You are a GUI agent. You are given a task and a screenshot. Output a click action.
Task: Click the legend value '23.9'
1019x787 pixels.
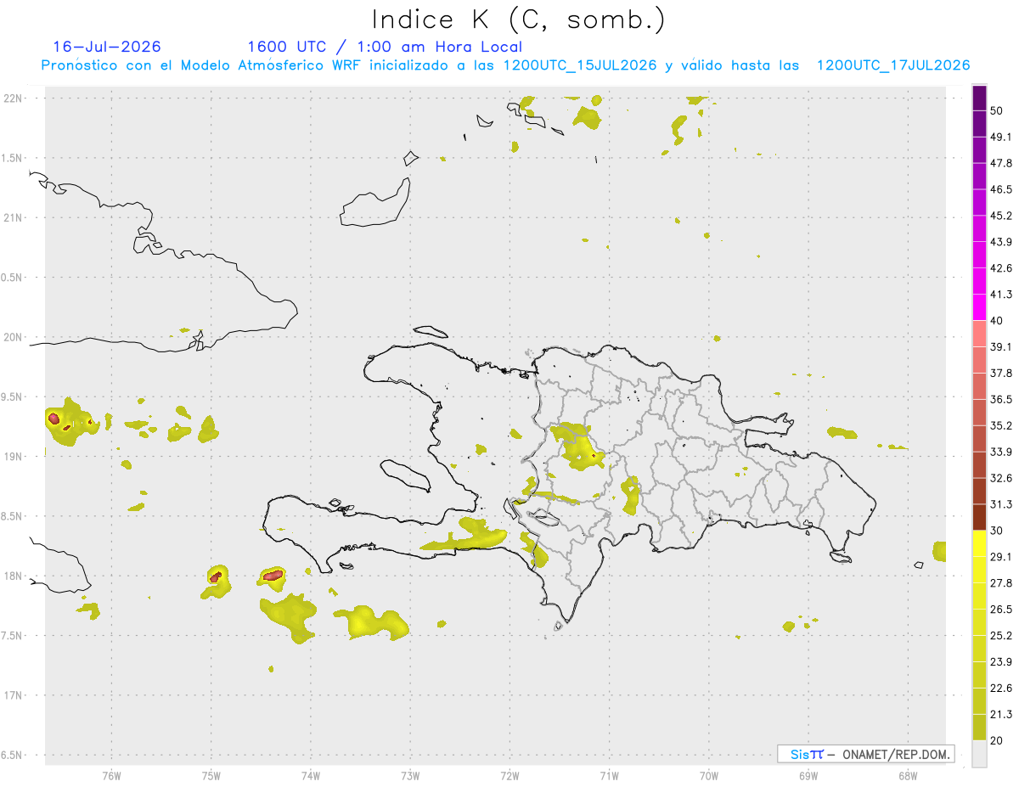[1001, 661]
